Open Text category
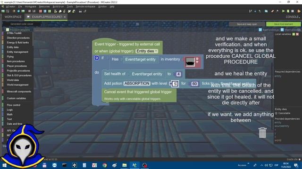This screenshot has height=169, width=302. [x=9, y=119]
